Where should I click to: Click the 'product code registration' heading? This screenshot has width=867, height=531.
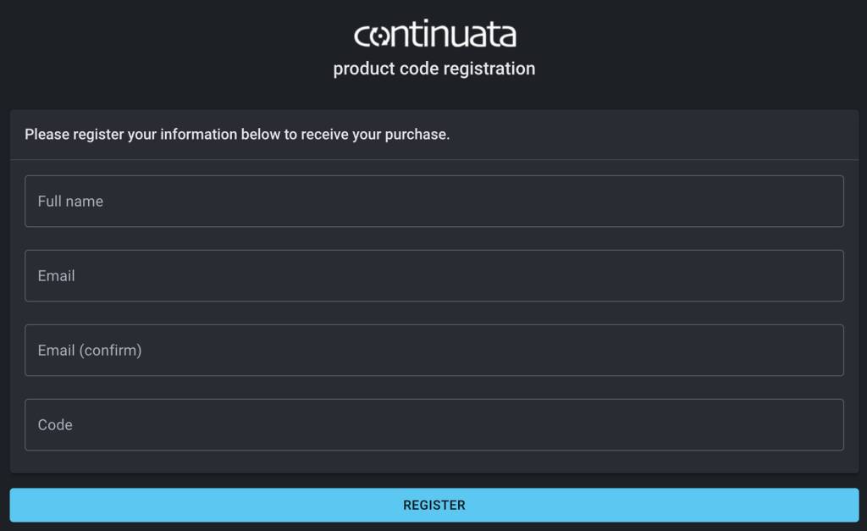(x=433, y=68)
